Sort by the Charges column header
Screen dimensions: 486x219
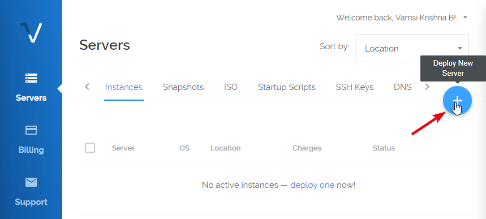point(307,148)
